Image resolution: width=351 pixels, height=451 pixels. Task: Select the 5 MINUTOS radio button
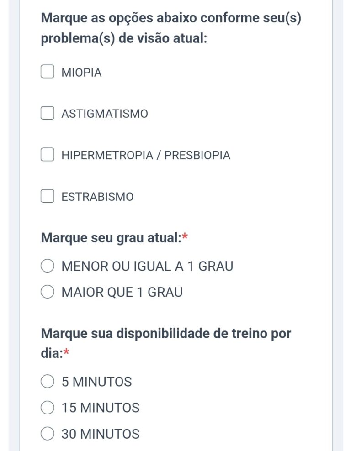tap(48, 381)
